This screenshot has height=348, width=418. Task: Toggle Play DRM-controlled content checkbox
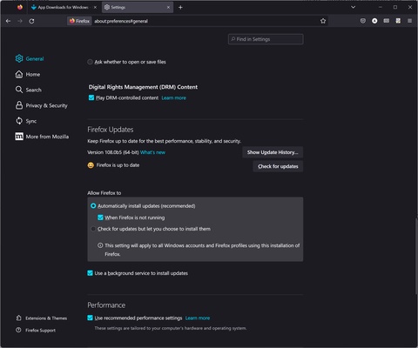coord(91,97)
